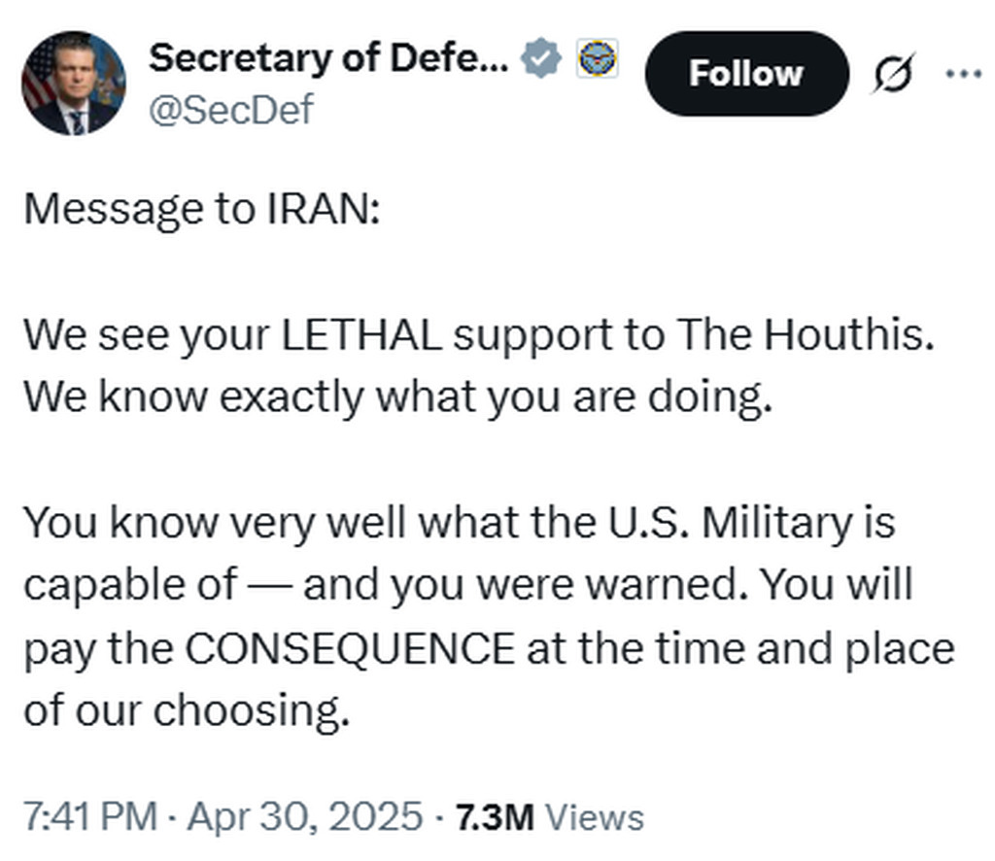Open the Secretary of Defense profile picture
Image resolution: width=995 pixels, height=861 pixels.
(74, 84)
